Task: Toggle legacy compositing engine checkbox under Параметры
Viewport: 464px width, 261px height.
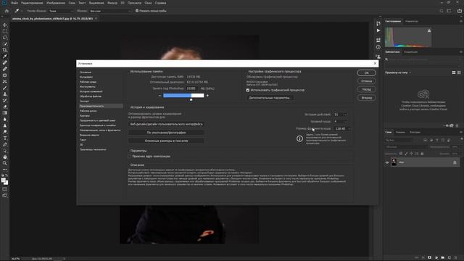Action: [x=129, y=157]
